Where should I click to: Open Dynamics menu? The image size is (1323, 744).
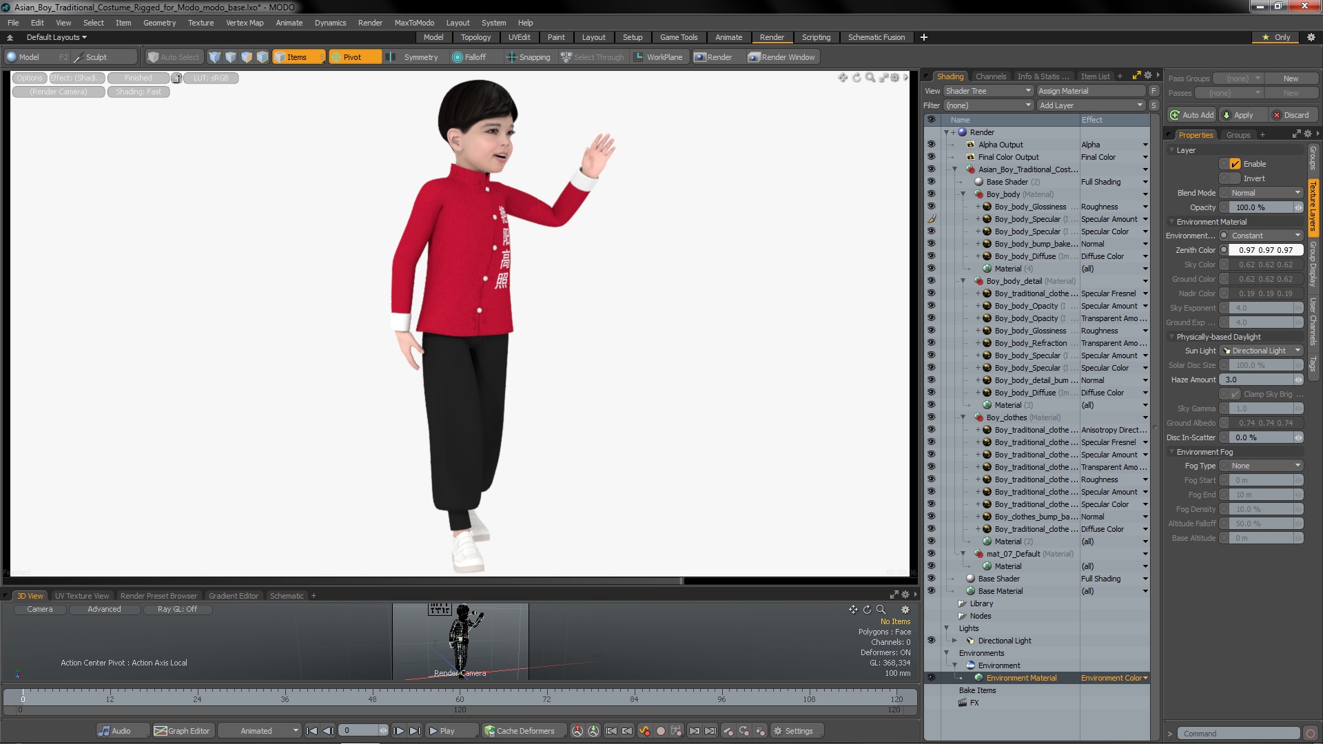tap(330, 23)
